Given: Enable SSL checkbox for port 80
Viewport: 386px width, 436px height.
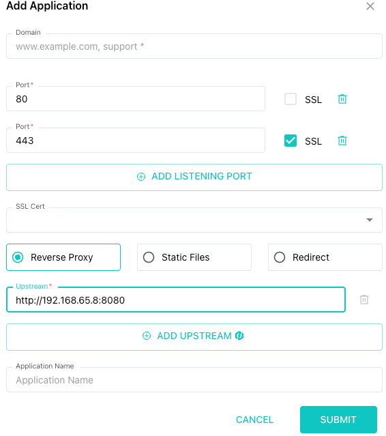Looking at the screenshot, I should pyautogui.click(x=291, y=99).
